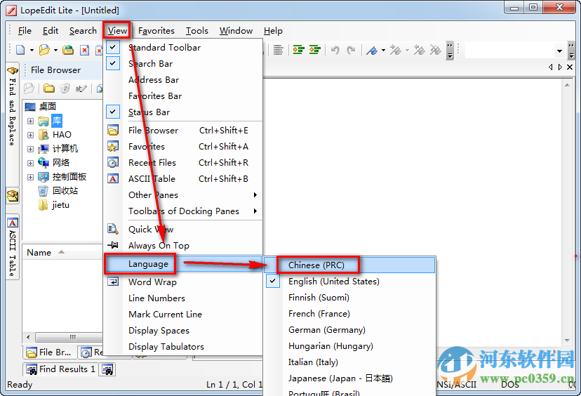Click the Redo arrow icon
581x396 pixels.
pos(351,50)
